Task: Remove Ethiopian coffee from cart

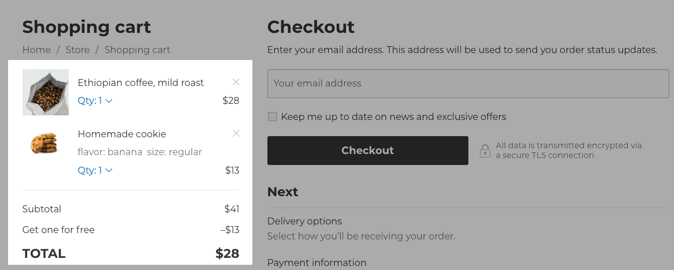Action: pos(236,82)
